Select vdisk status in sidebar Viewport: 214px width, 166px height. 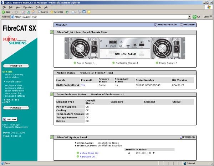click(x=12, y=77)
